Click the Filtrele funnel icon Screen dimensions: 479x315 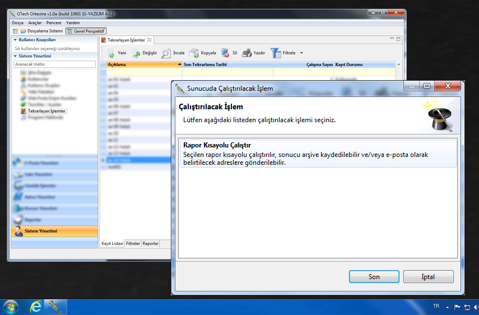tap(276, 53)
